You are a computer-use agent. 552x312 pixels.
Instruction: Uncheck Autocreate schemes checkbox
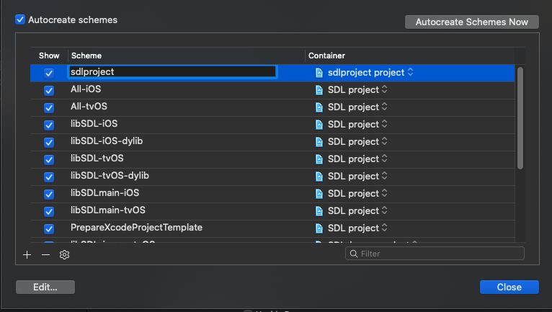20,19
